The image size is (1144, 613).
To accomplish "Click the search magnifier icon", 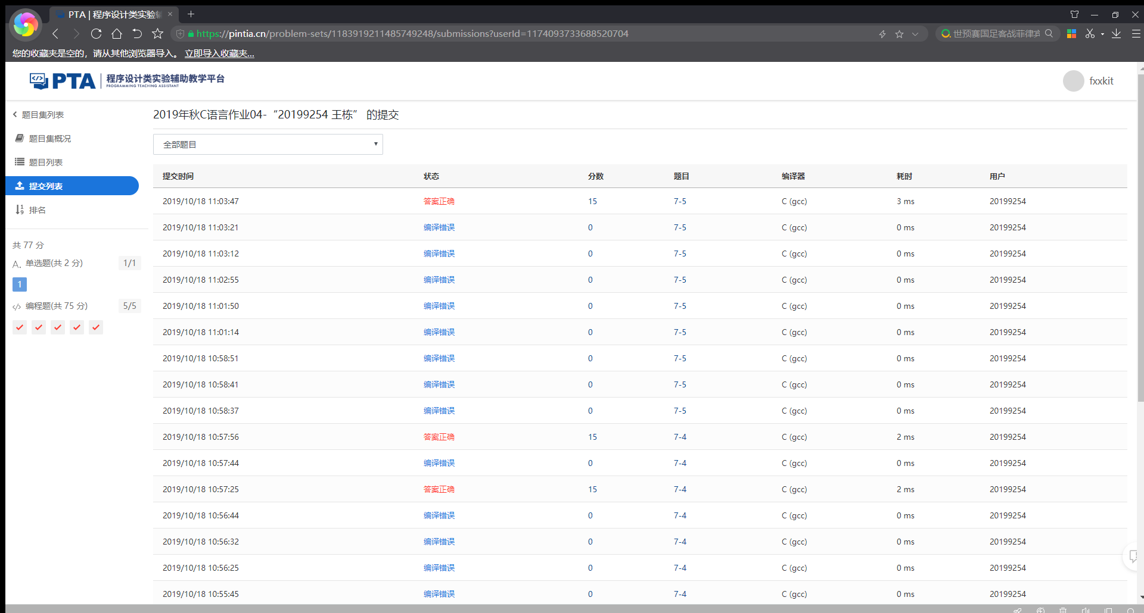I will 1049,33.
